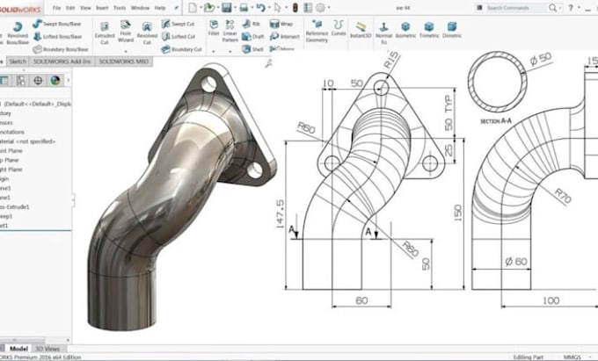Image resolution: width=598 pixels, height=361 pixels.
Task: Click the Rebuild traffic light icon
Action: [x=295, y=8]
